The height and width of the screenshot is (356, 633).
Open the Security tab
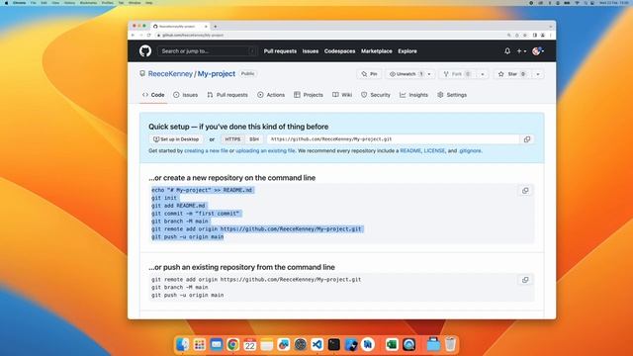pyautogui.click(x=376, y=95)
